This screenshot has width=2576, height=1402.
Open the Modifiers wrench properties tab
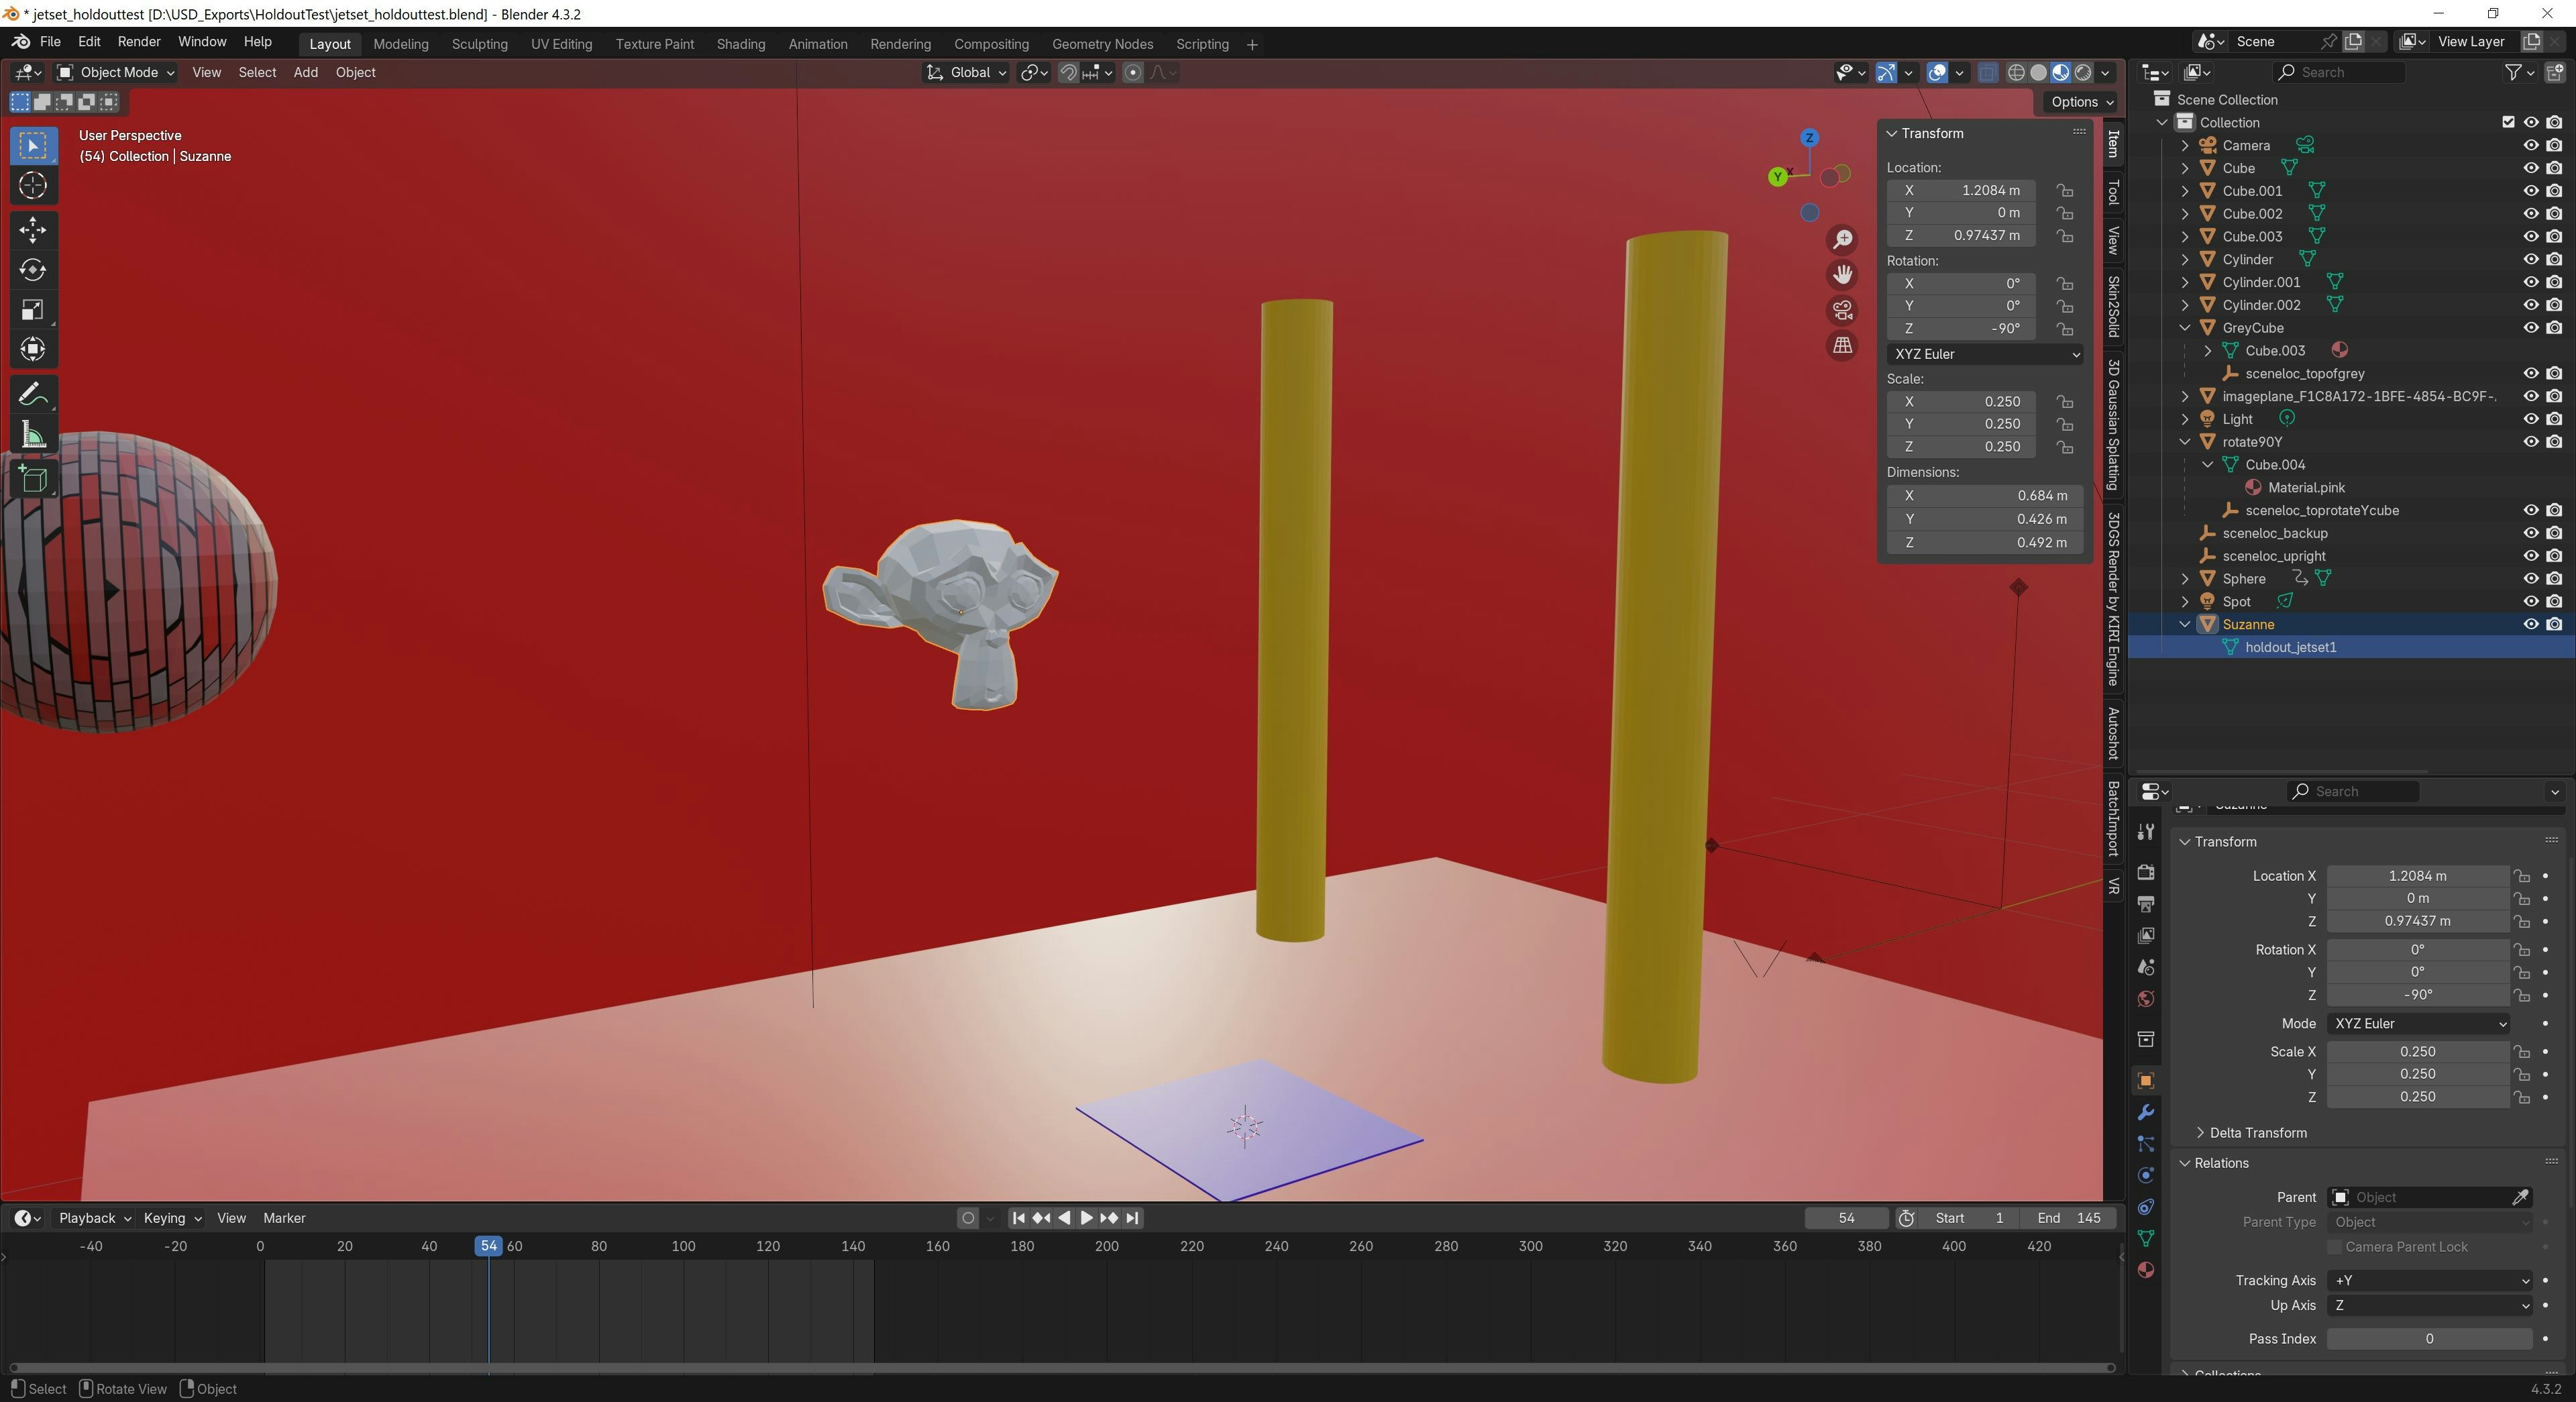(x=2145, y=1112)
